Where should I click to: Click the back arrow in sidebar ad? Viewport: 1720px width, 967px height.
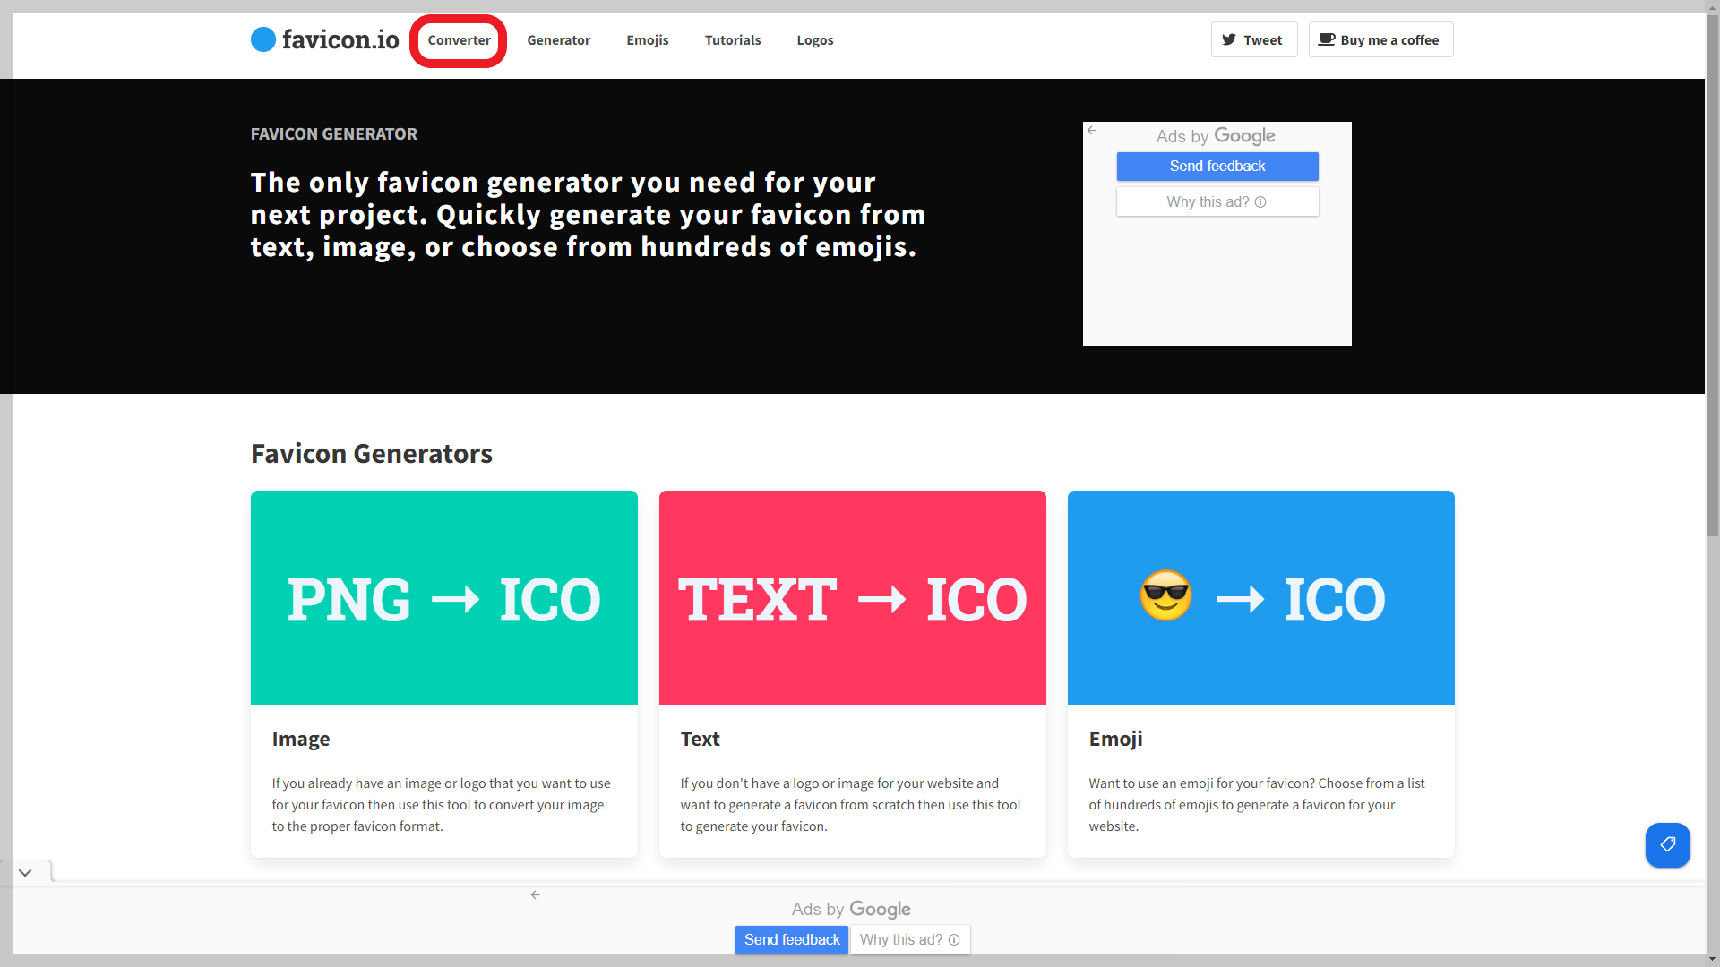pos(1091,131)
